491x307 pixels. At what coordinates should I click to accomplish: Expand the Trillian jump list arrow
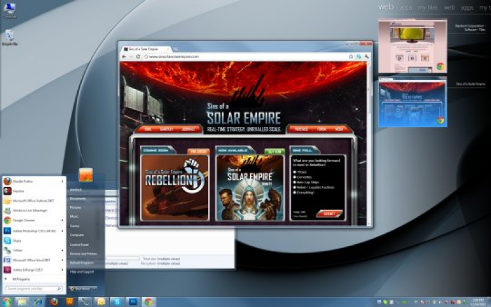62,250
